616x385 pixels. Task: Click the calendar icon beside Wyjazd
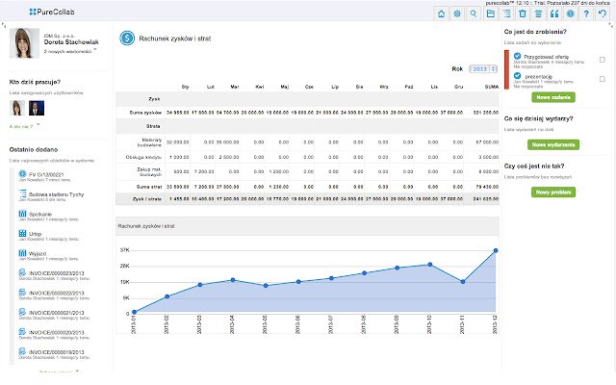pos(22,253)
